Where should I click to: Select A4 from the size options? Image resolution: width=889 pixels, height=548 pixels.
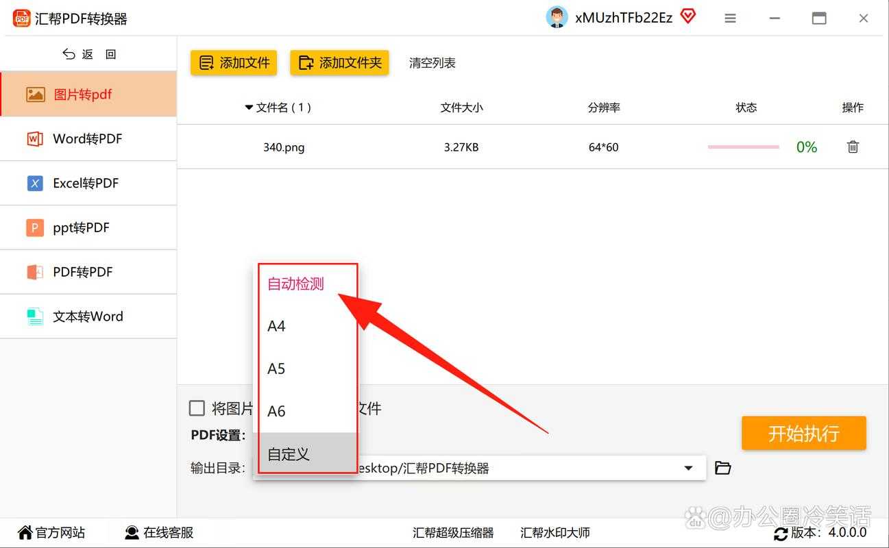[x=276, y=326]
